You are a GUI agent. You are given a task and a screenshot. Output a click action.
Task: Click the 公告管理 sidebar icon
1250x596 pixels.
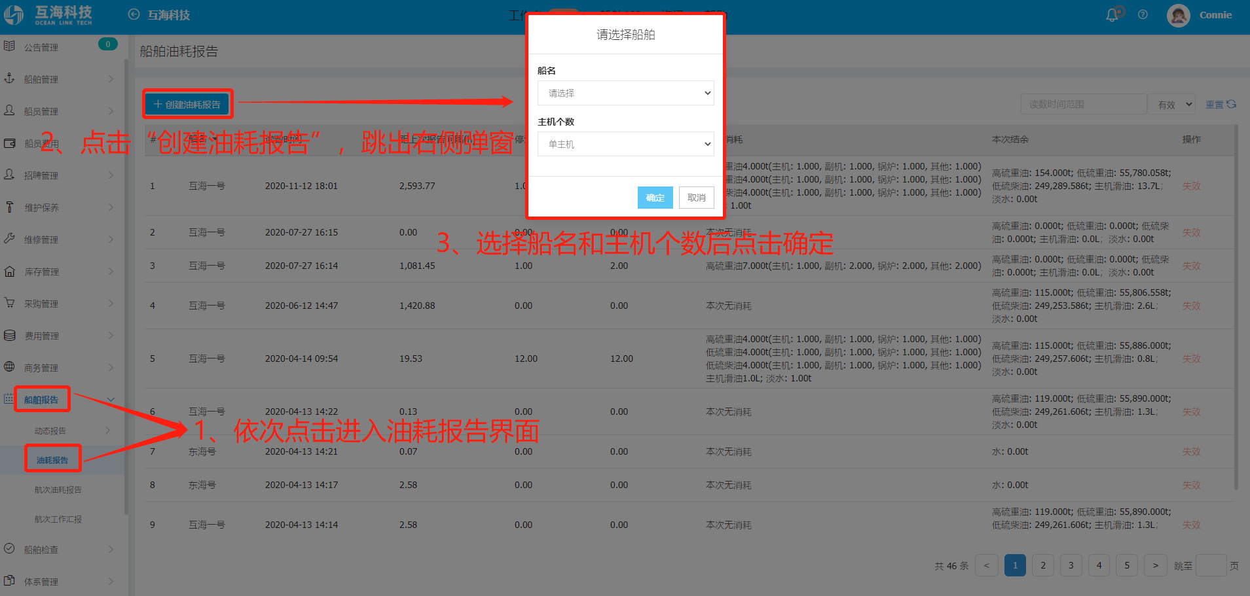[x=9, y=46]
